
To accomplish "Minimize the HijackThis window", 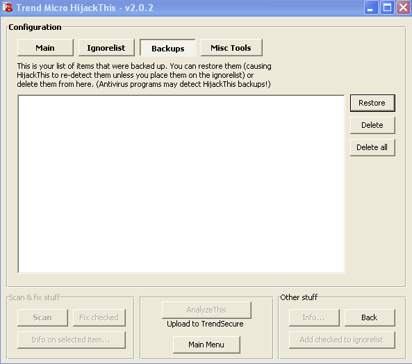I will tap(371, 8).
